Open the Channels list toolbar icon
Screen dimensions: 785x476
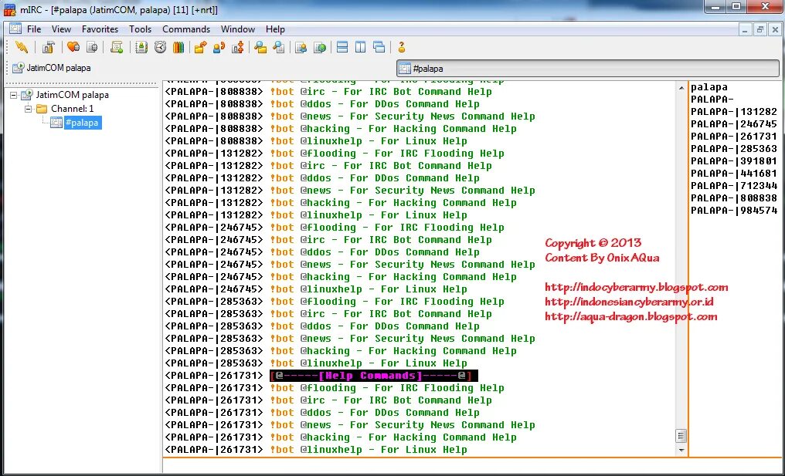point(92,47)
